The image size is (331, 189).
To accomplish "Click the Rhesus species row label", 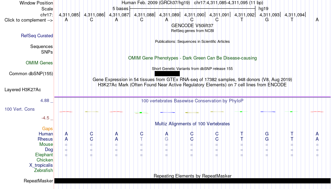I will click(x=45, y=139).
